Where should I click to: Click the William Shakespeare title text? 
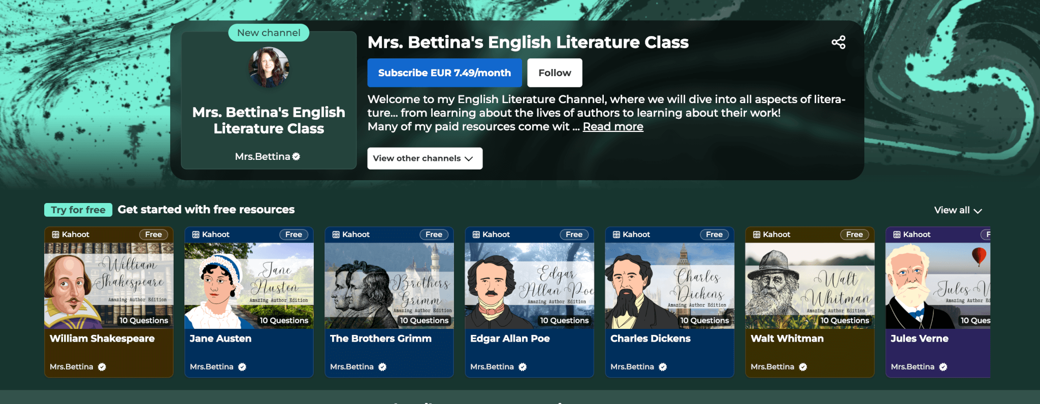[102, 339]
